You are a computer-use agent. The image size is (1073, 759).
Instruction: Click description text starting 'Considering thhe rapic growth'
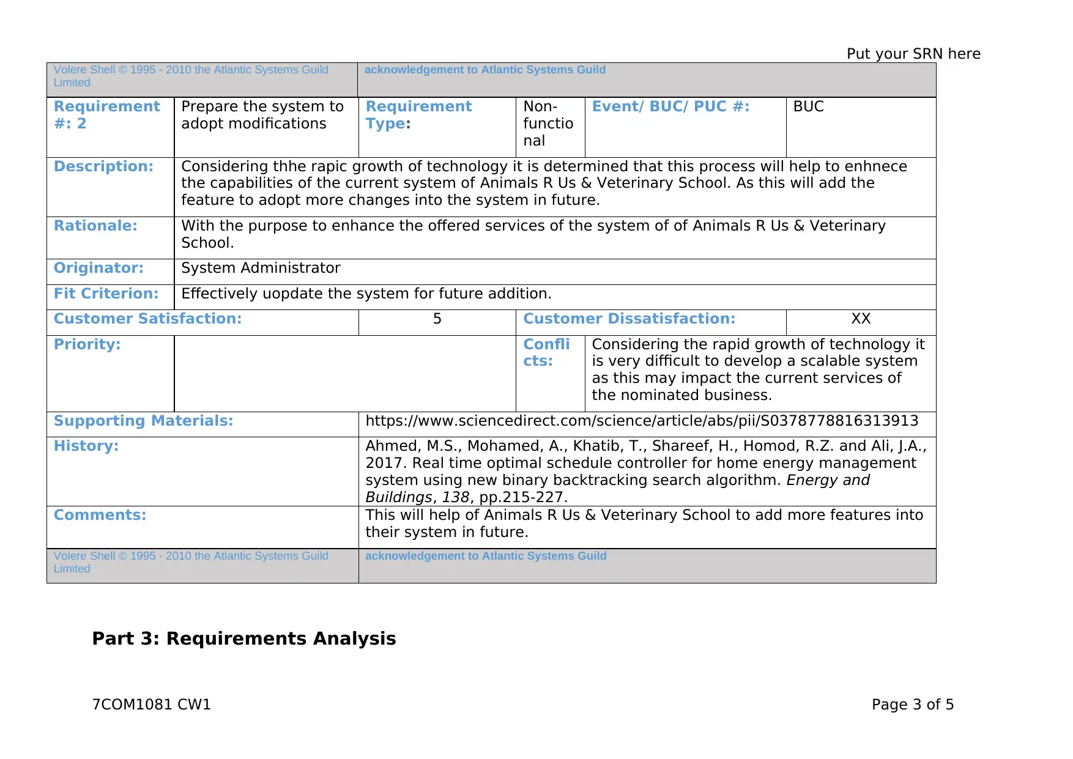[544, 183]
